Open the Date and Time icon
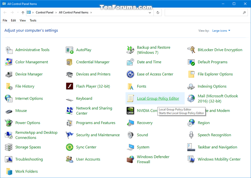 click(x=130, y=62)
